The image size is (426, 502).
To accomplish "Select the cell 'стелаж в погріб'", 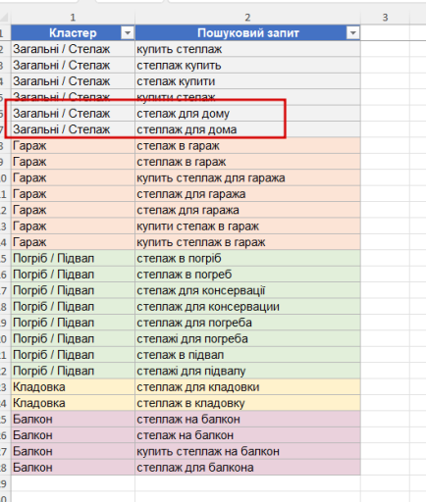I will tap(247, 258).
